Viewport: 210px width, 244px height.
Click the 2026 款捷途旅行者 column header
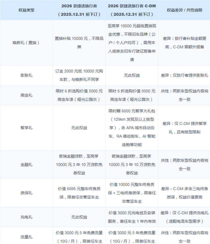point(79,10)
